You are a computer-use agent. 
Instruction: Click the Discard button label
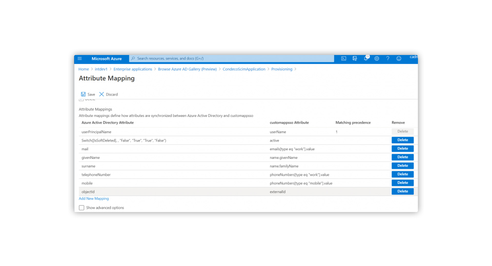[x=112, y=94]
